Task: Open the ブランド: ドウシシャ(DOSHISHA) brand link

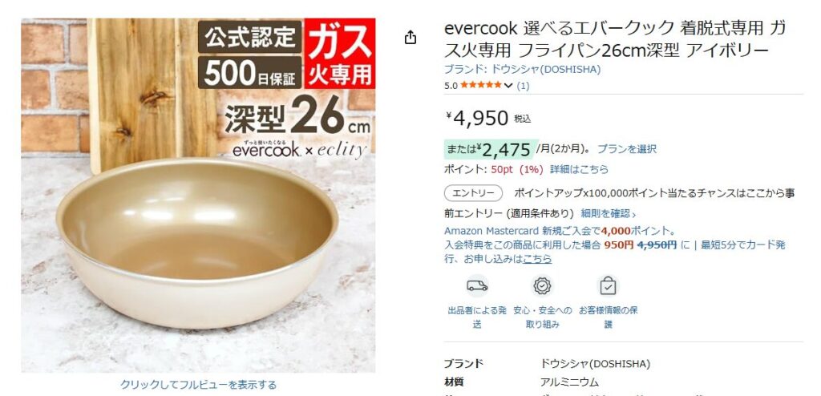Action: click(523, 69)
